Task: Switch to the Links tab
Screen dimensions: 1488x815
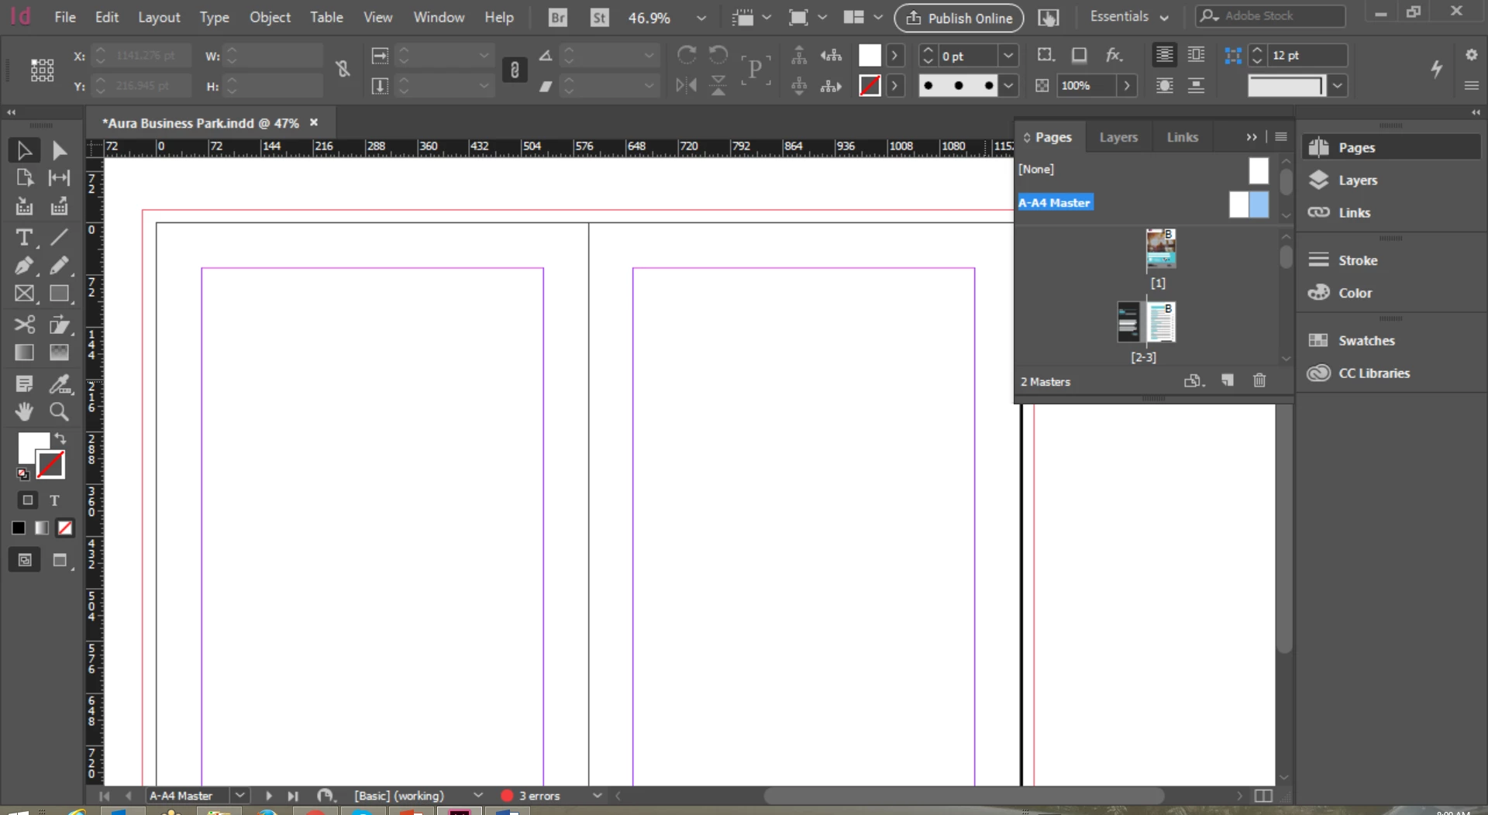Action: tap(1183, 137)
